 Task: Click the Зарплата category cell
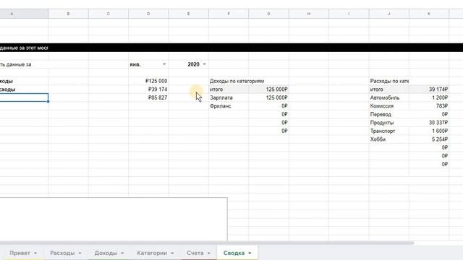229,97
